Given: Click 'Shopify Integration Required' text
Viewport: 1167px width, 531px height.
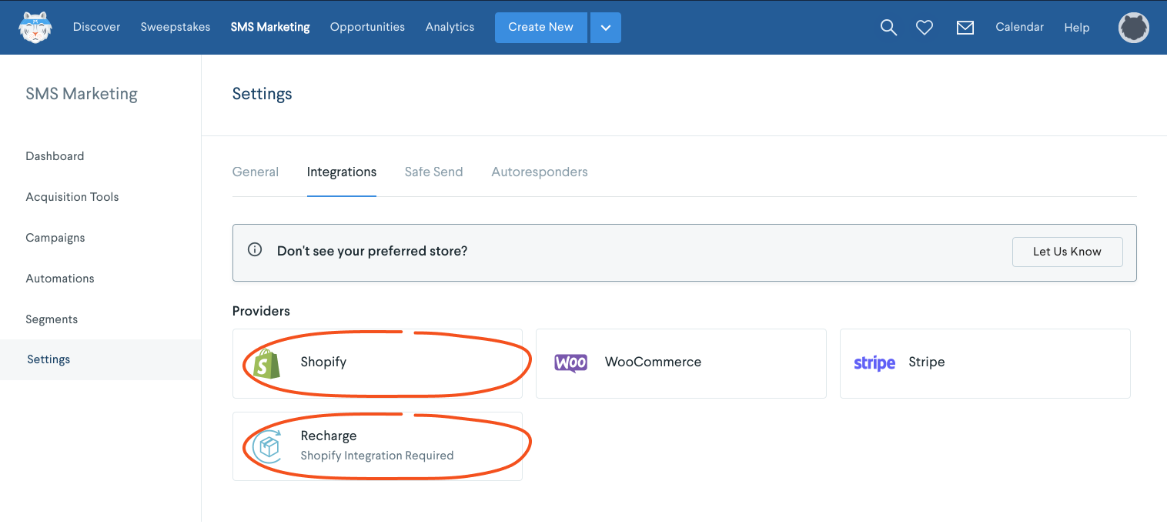Looking at the screenshot, I should point(377,456).
